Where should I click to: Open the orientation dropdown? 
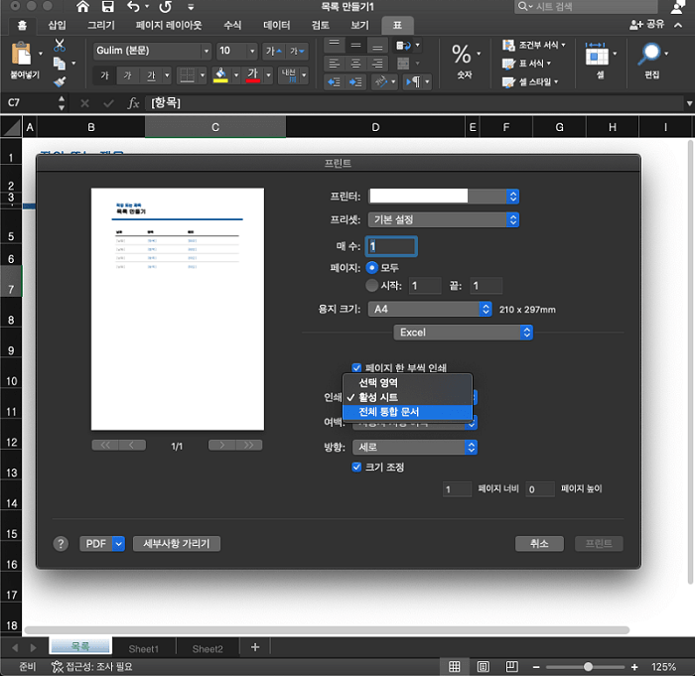pos(415,447)
